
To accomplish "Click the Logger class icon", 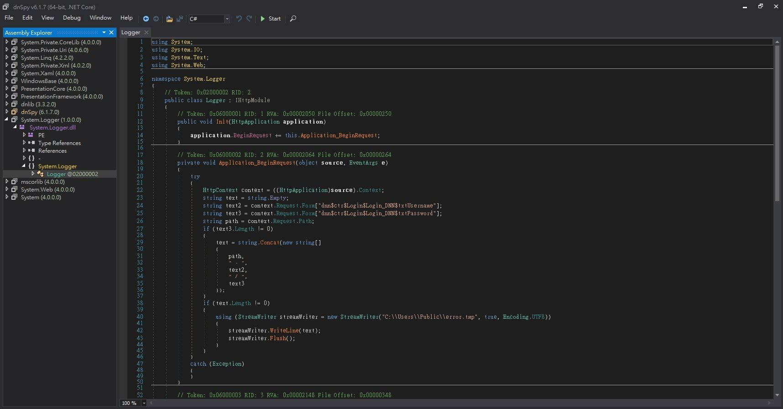I will coord(41,174).
